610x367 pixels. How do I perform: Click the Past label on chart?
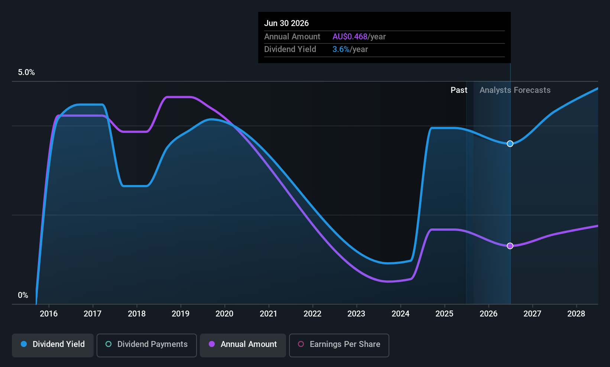tap(459, 90)
